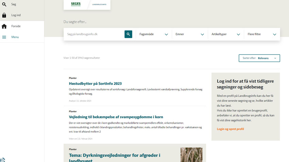Expand the Flere filtre dropdown
The height and width of the screenshot is (162, 289).
tap(262, 34)
